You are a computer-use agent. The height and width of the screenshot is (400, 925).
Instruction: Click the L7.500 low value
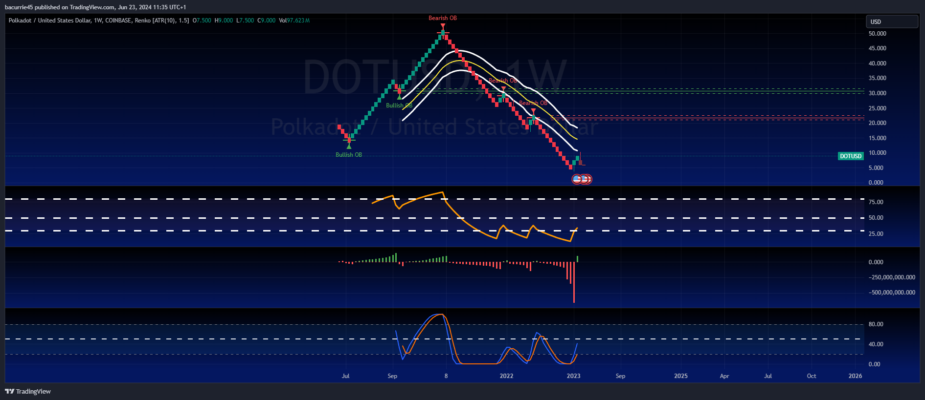[245, 21]
